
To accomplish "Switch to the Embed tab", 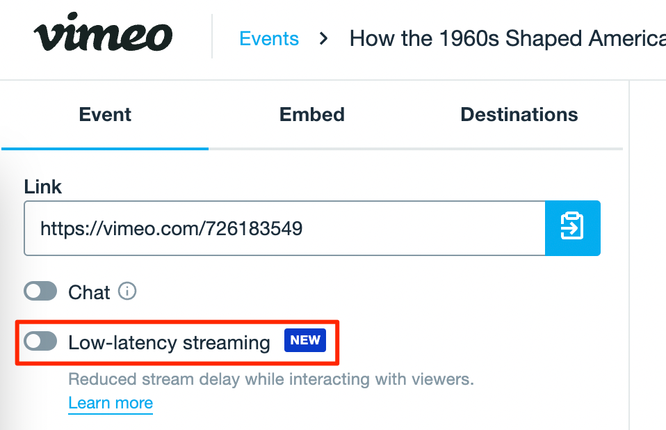I will [311, 114].
